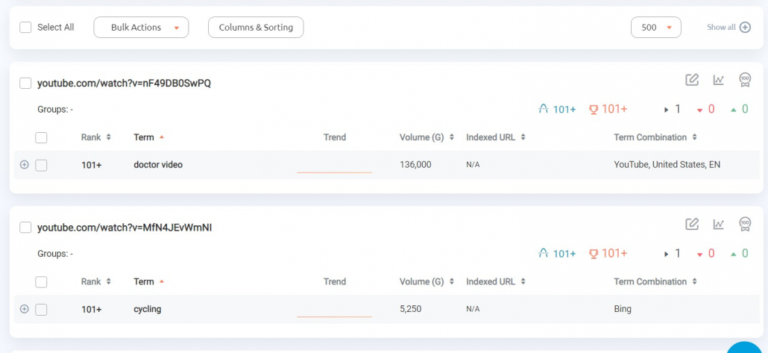
Task: Sort second table by Volume (G) column
Action: (427, 281)
